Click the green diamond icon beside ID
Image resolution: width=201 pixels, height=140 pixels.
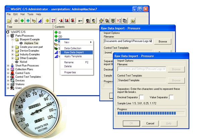point(56,32)
